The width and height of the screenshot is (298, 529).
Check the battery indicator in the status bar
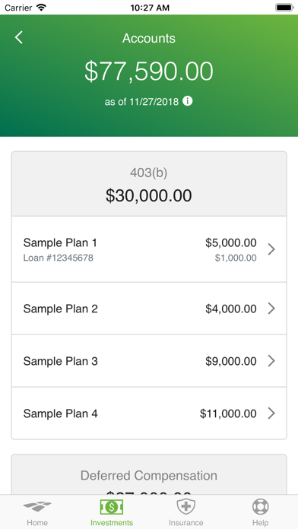click(284, 8)
